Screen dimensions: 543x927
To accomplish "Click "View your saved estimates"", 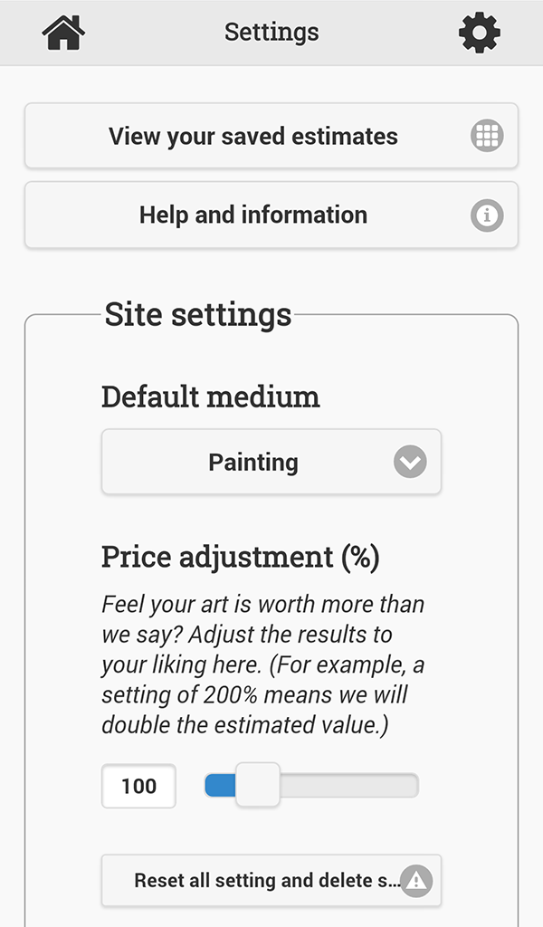I will [x=253, y=136].
